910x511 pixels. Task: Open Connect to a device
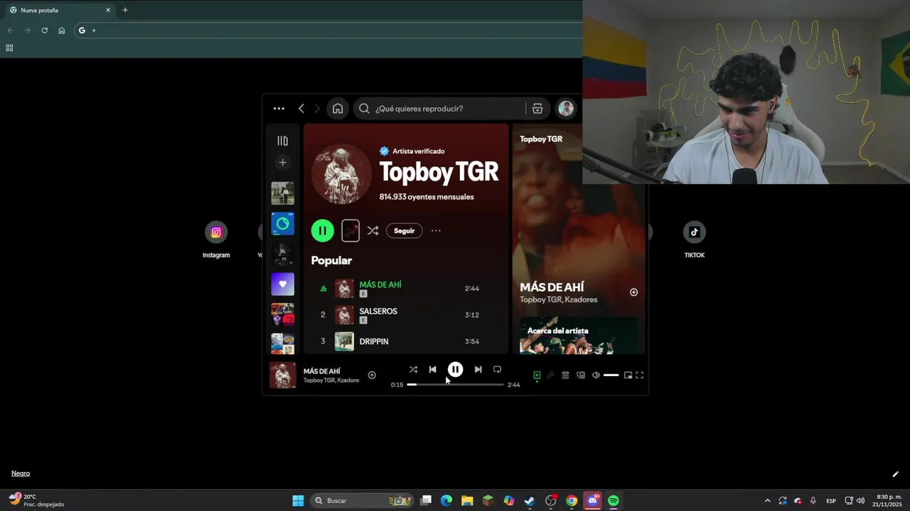click(581, 375)
